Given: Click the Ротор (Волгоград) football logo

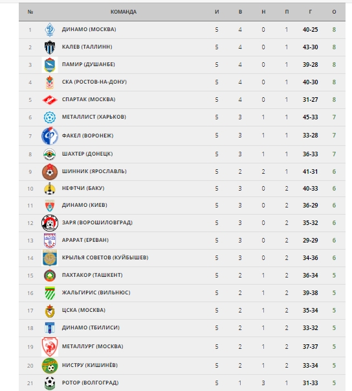Looking at the screenshot, I should (x=50, y=383).
